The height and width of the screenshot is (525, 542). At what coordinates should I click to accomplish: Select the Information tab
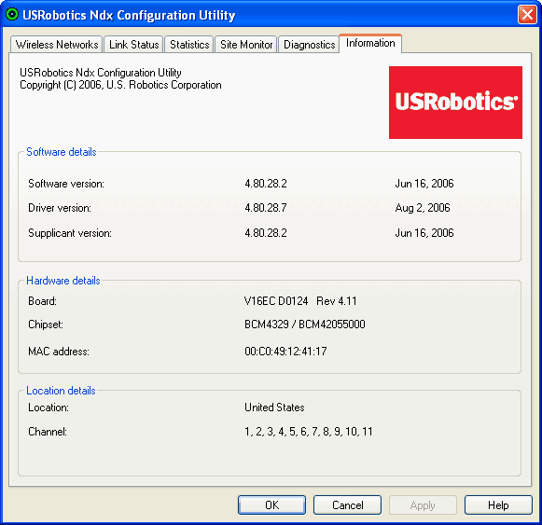370,43
